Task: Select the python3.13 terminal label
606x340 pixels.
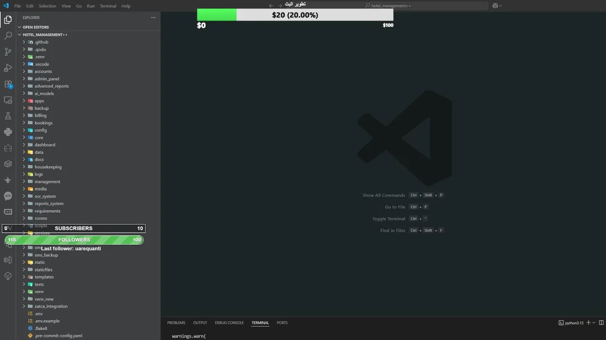Action: (x=571, y=323)
